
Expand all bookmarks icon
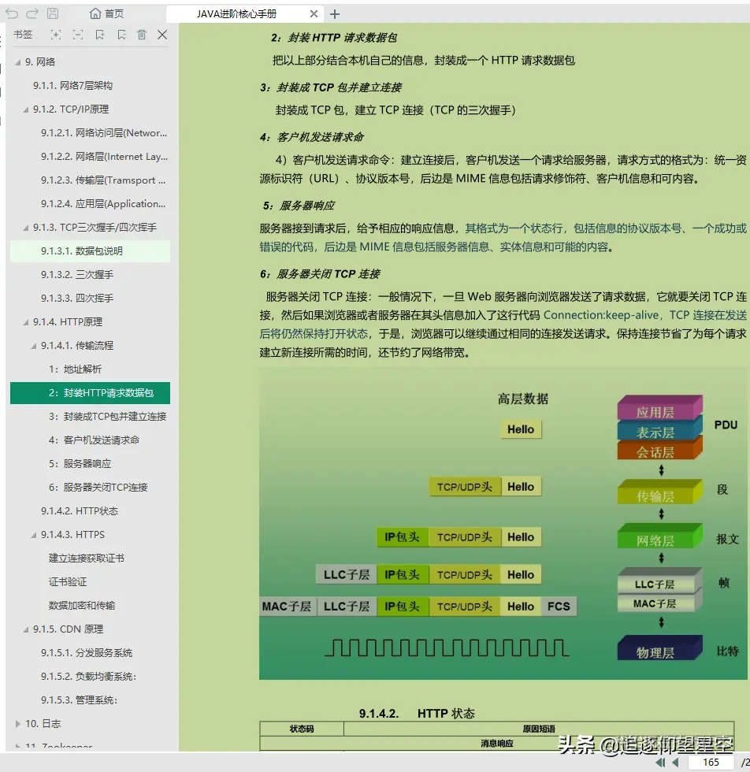56,35
